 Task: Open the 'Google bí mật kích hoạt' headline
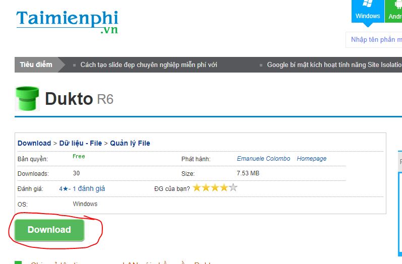[334, 65]
